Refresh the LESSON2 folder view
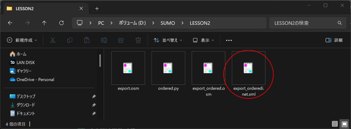Screen dimensions: 351x129 pos(61,23)
